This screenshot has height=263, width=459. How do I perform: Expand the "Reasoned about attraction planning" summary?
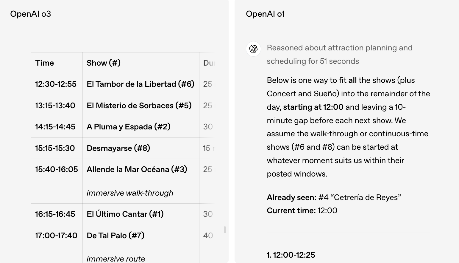pyautogui.click(x=339, y=54)
